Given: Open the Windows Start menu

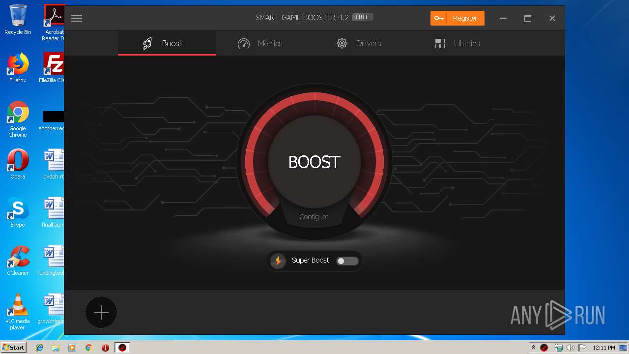Looking at the screenshot, I should (x=13, y=348).
